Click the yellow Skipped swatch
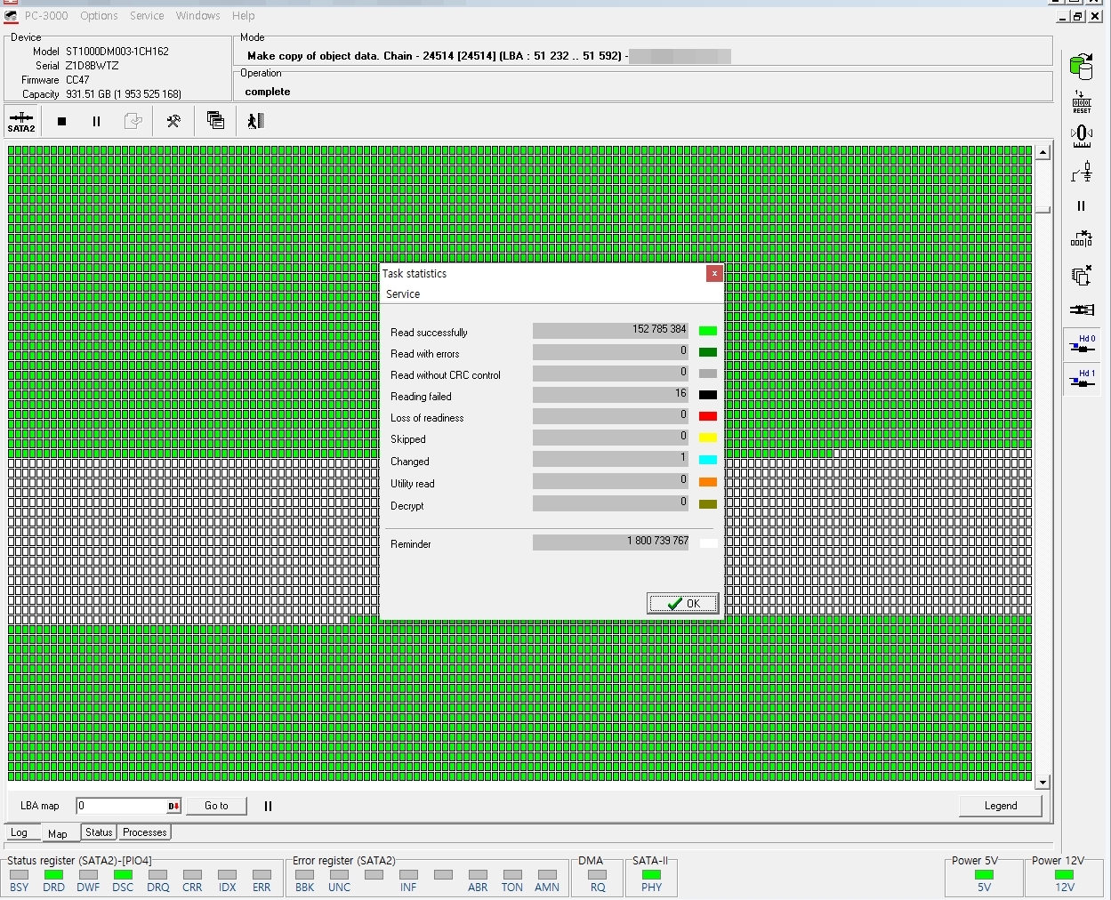 [708, 438]
